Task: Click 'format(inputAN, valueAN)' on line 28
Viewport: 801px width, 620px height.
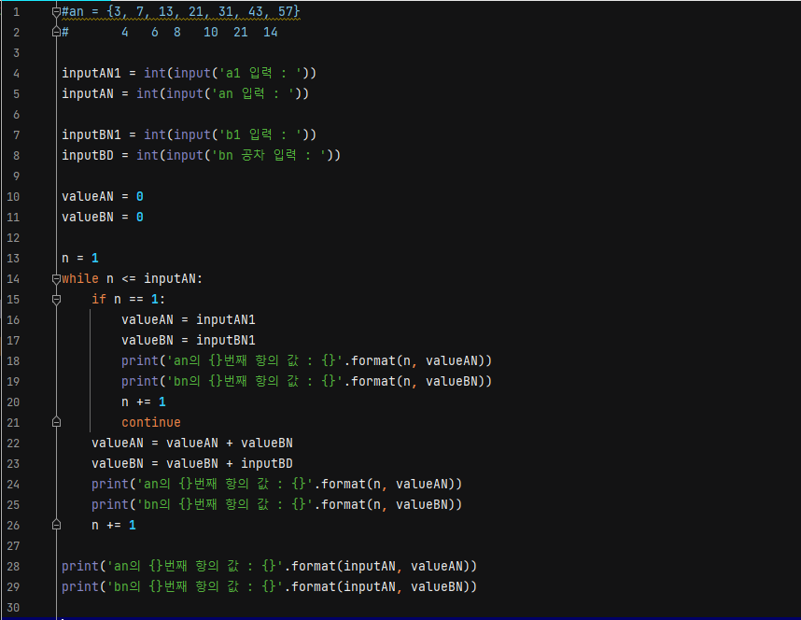Action: (x=384, y=567)
